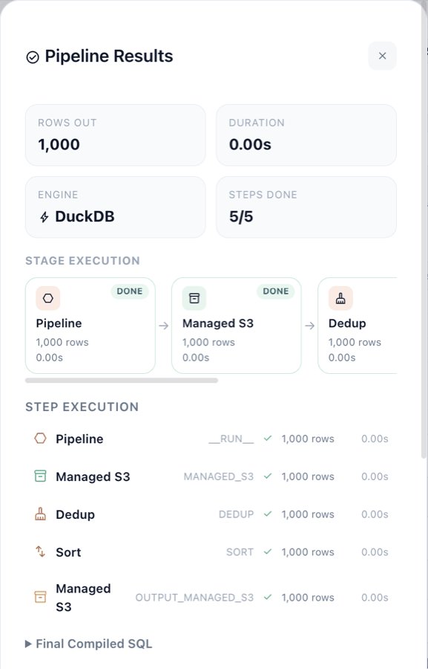Select the Rows Out summary card
This screenshot has height=669, width=428.
[x=116, y=135]
